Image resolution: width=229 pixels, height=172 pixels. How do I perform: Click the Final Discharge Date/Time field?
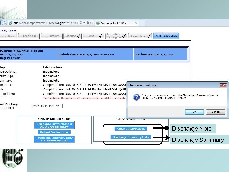47,106
